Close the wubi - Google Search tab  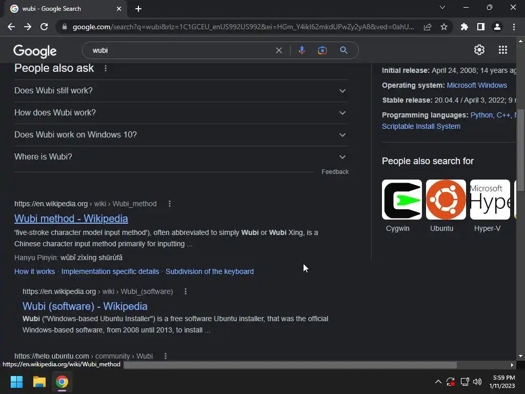[x=119, y=9]
